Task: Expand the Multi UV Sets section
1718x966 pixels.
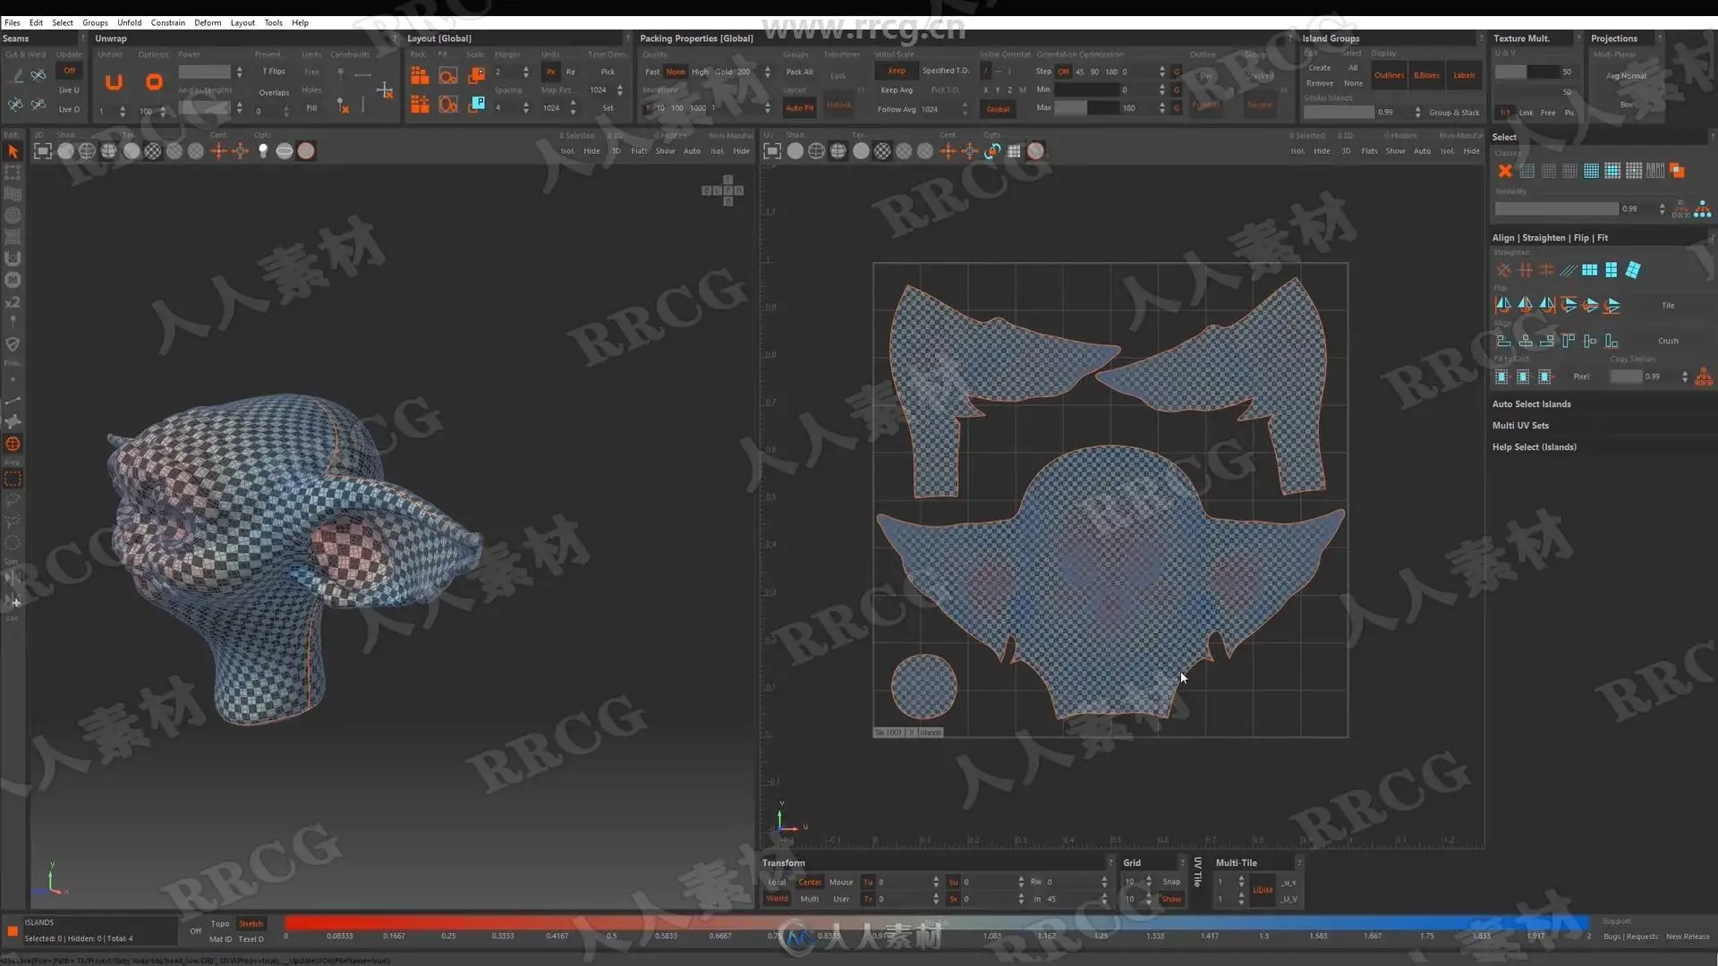Action: (1520, 426)
